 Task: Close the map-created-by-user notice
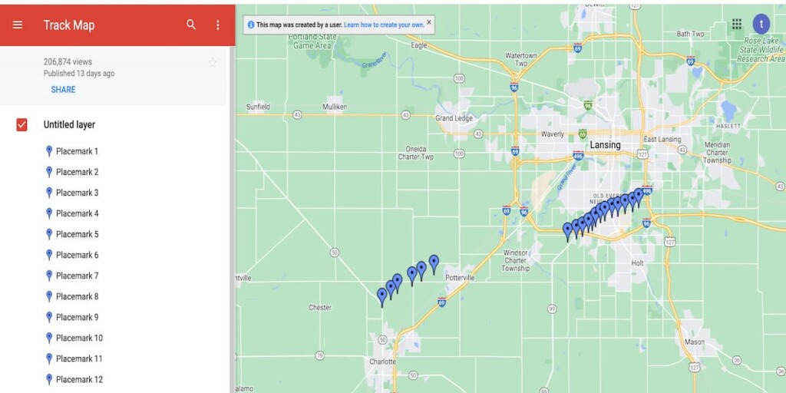(428, 22)
